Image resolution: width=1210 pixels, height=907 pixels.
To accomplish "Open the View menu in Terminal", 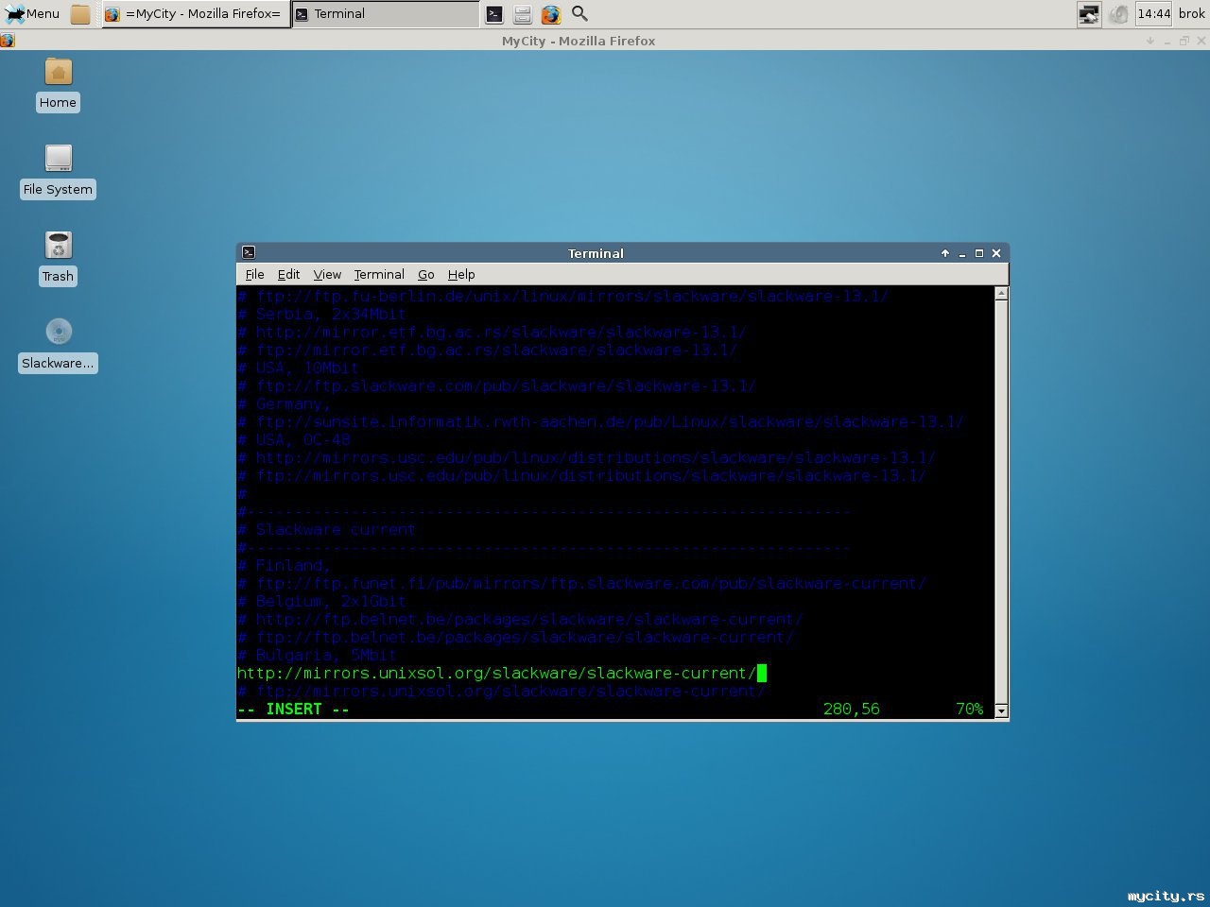I will click(x=327, y=274).
